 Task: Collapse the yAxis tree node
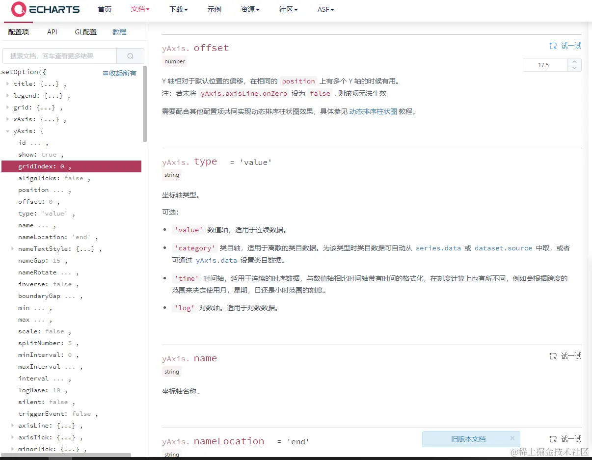pyautogui.click(x=7, y=131)
